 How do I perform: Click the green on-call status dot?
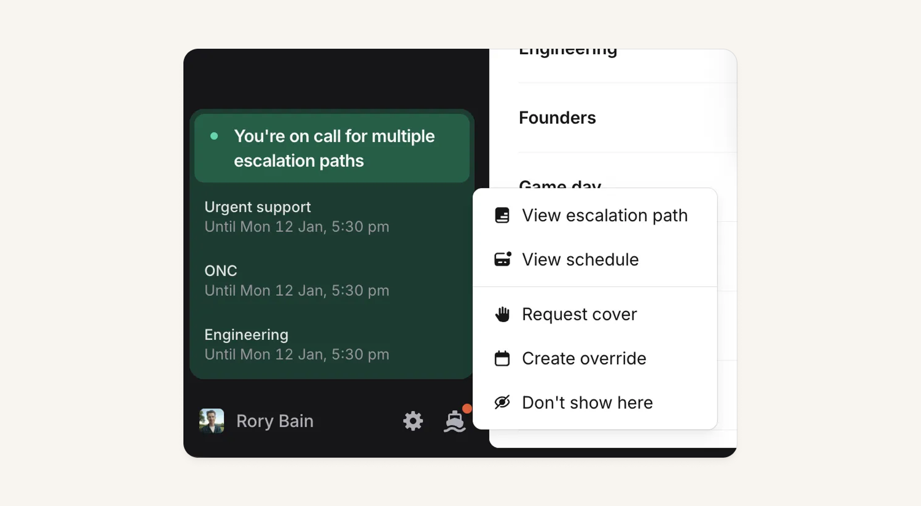pyautogui.click(x=214, y=136)
